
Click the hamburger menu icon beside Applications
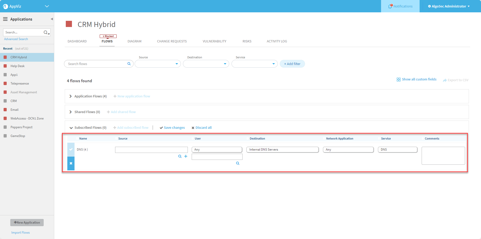(x=5, y=19)
